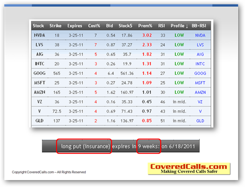Click the Cost% column header
The image size is (245, 187).
[x=94, y=26]
